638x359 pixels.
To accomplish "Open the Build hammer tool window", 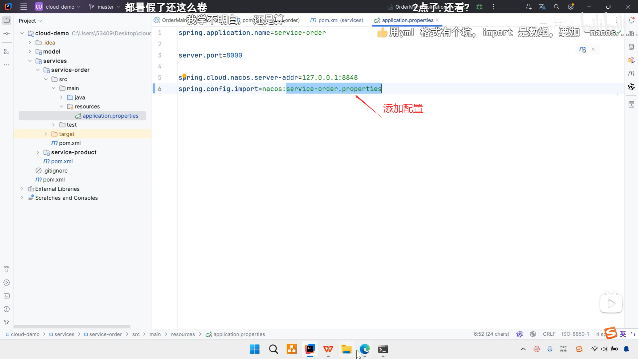I will (7, 269).
